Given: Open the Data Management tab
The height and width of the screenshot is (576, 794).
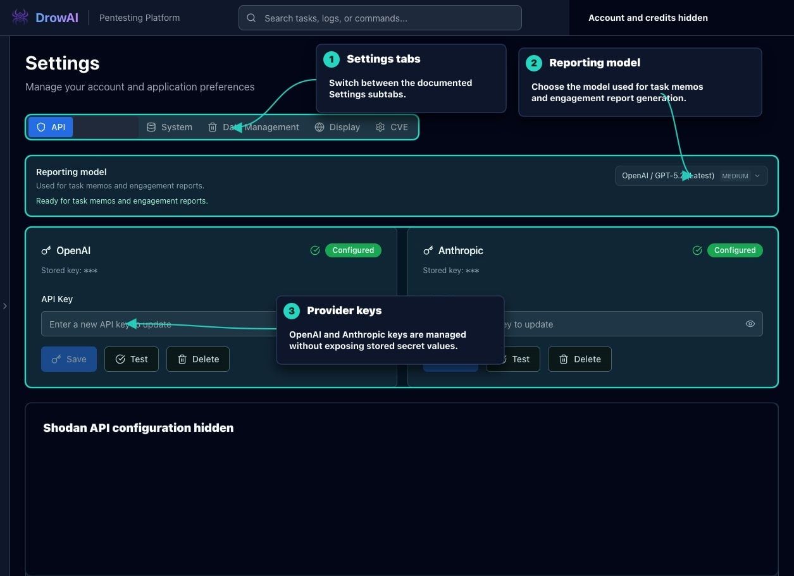Looking at the screenshot, I should (254, 127).
